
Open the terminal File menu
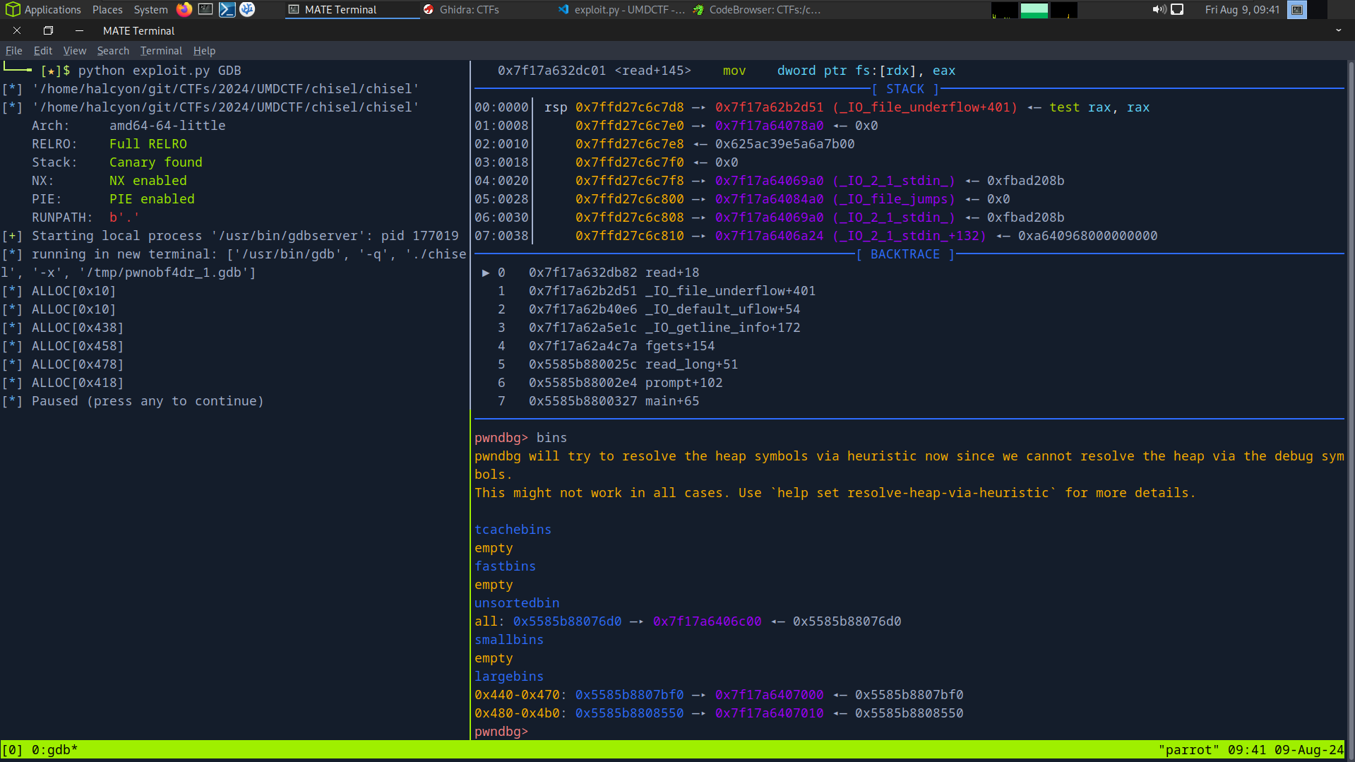(x=13, y=51)
